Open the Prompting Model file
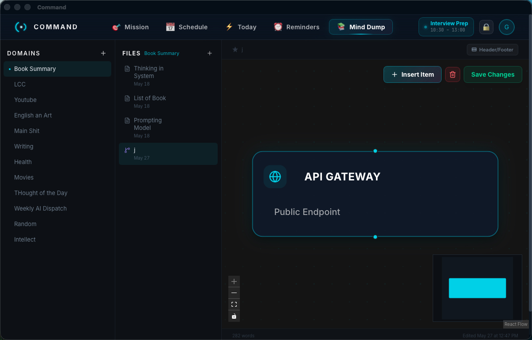532x340 pixels. (168, 128)
